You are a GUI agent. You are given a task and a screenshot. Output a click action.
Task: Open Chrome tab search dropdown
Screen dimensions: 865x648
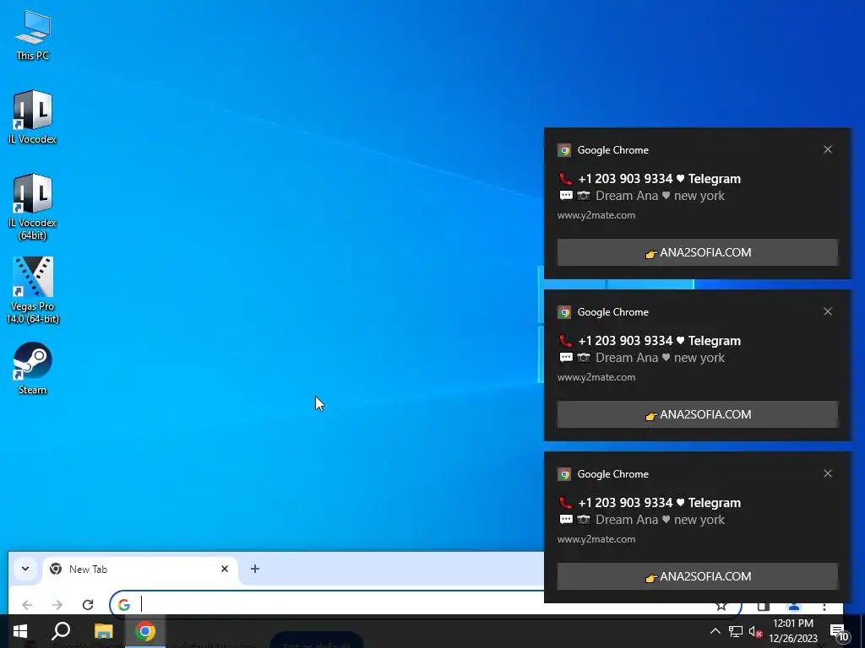click(x=25, y=569)
